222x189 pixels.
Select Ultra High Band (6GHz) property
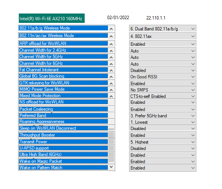tap(63, 154)
